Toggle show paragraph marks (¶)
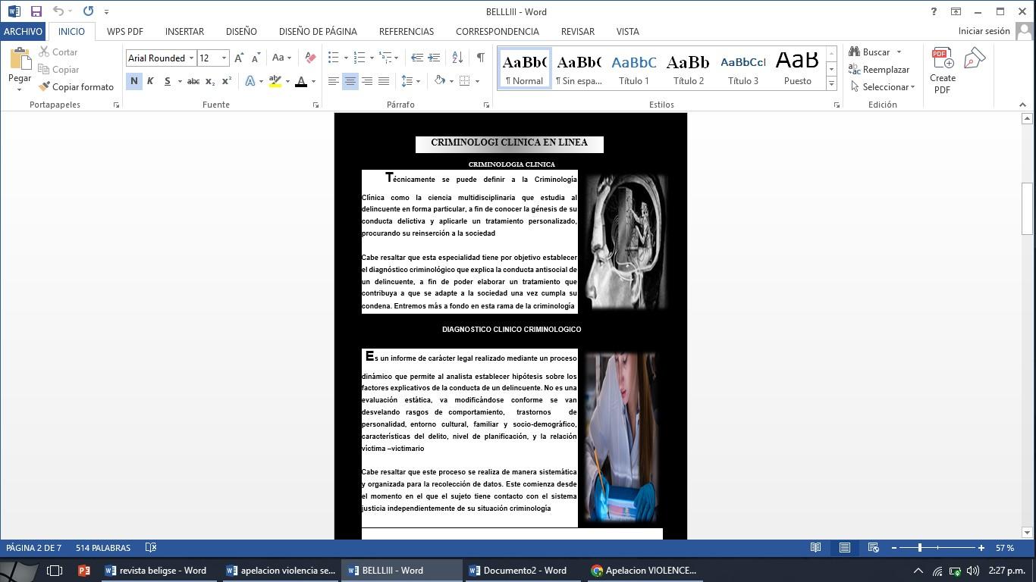Screen dimensions: 1036x582 [x=480, y=58]
